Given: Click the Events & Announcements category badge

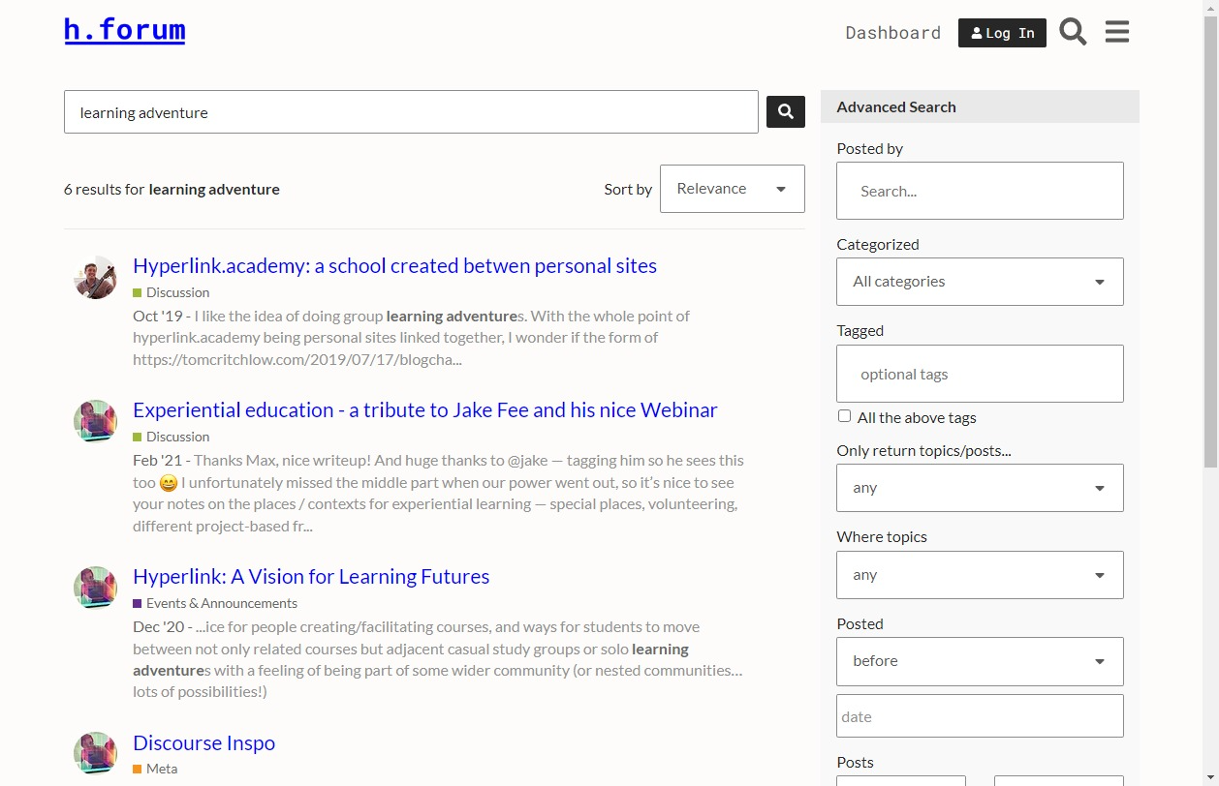Looking at the screenshot, I should pyautogui.click(x=221, y=603).
